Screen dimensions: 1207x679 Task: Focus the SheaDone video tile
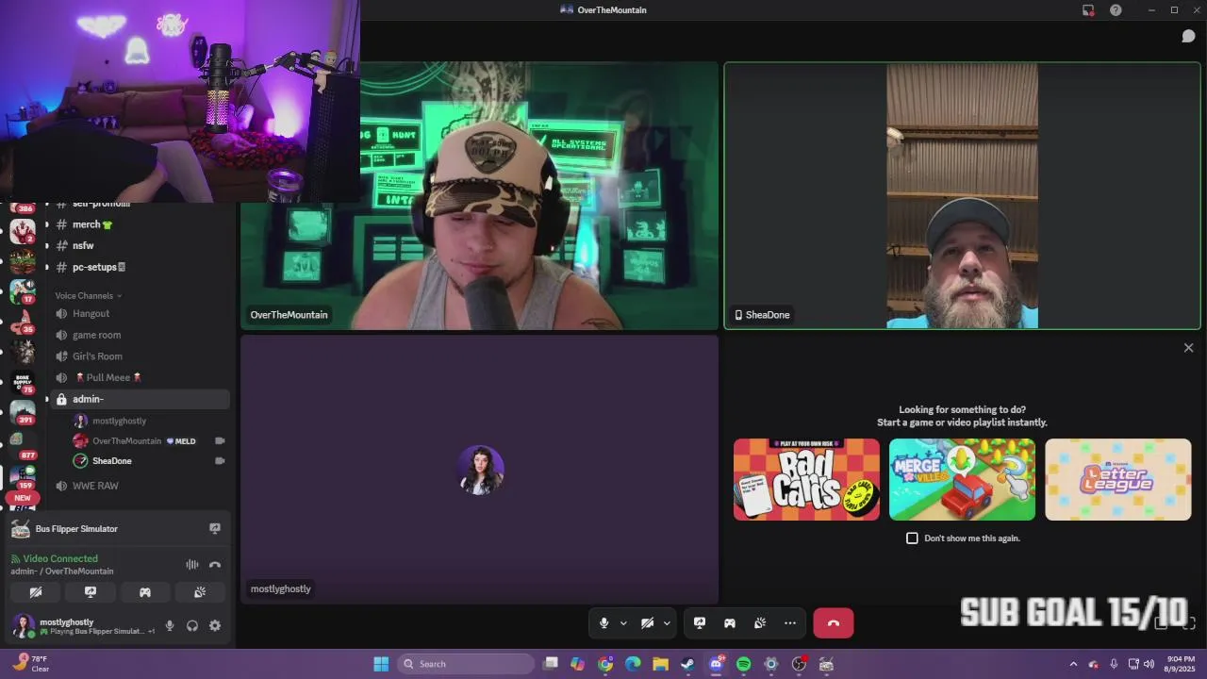pyautogui.click(x=962, y=196)
